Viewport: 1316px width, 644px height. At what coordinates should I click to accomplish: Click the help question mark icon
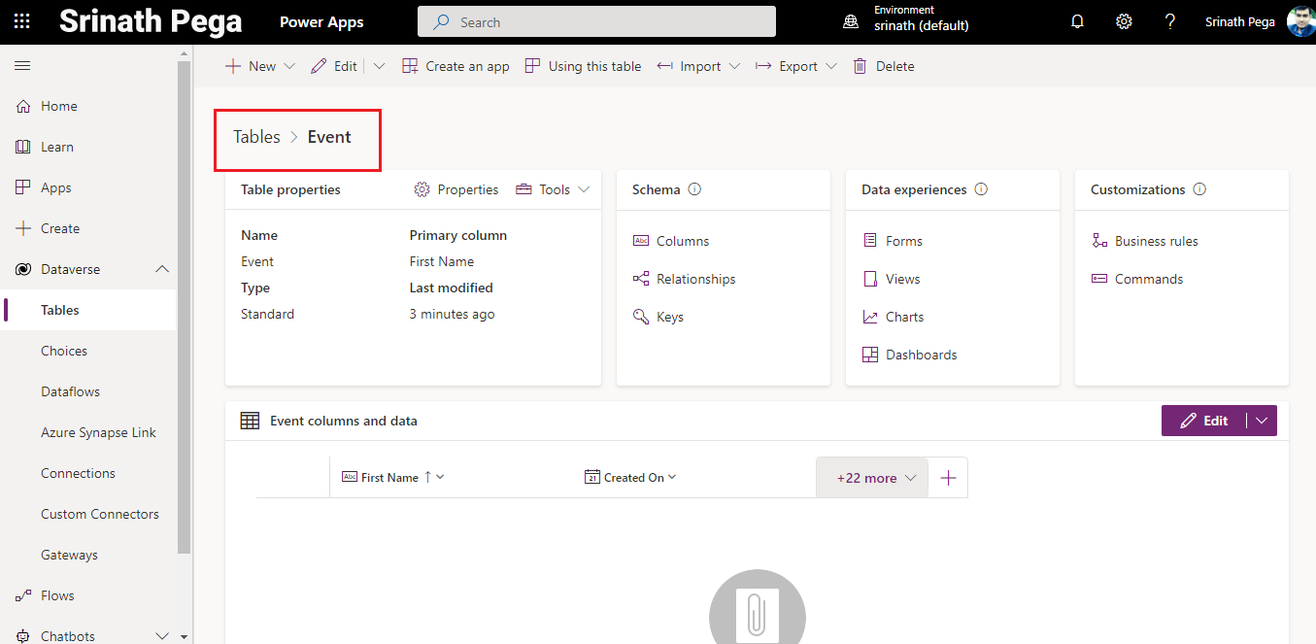[1170, 21]
